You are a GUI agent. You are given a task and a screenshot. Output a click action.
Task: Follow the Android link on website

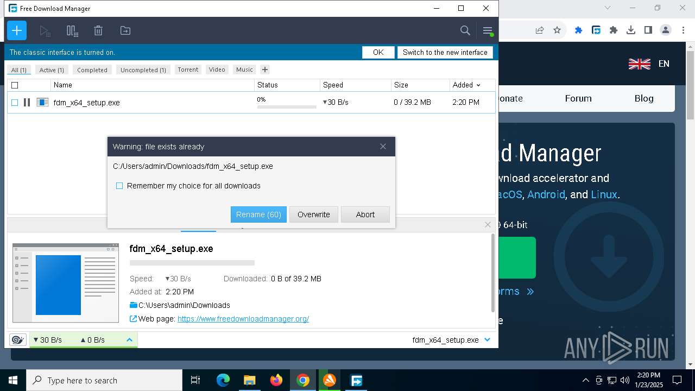pyautogui.click(x=546, y=194)
